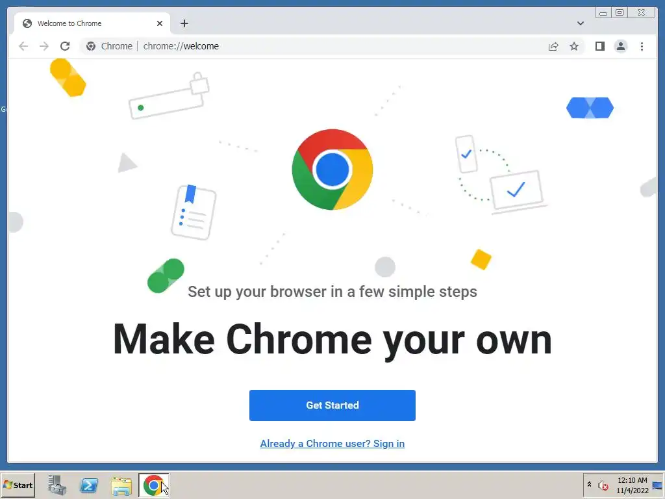Open a new tab with the plus button
The width and height of the screenshot is (665, 499).
pos(184,23)
